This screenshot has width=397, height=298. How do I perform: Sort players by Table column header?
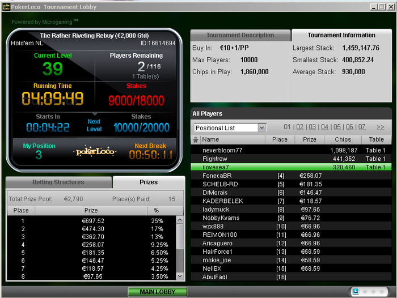pyautogui.click(x=376, y=139)
